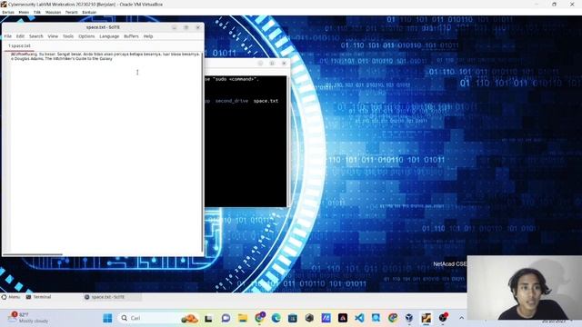
Task: Open the VirtualBox Bantuan menu
Action: tap(89, 12)
